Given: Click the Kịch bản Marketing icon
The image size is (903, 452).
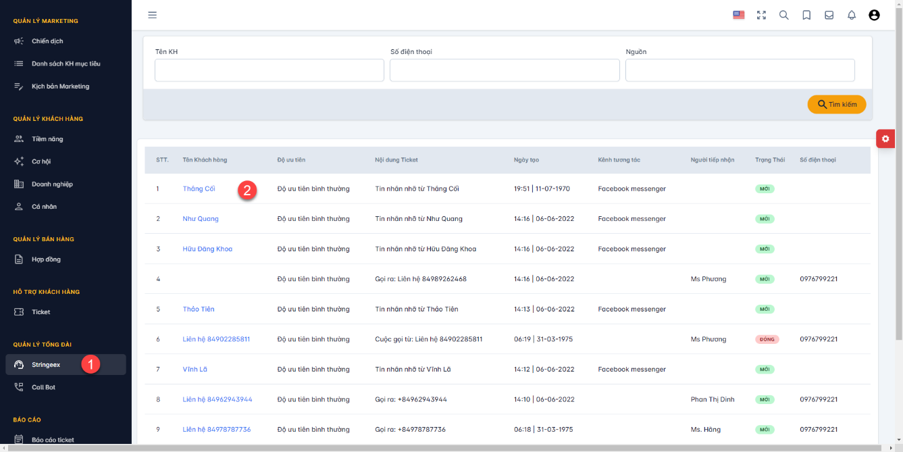Looking at the screenshot, I should click(19, 86).
